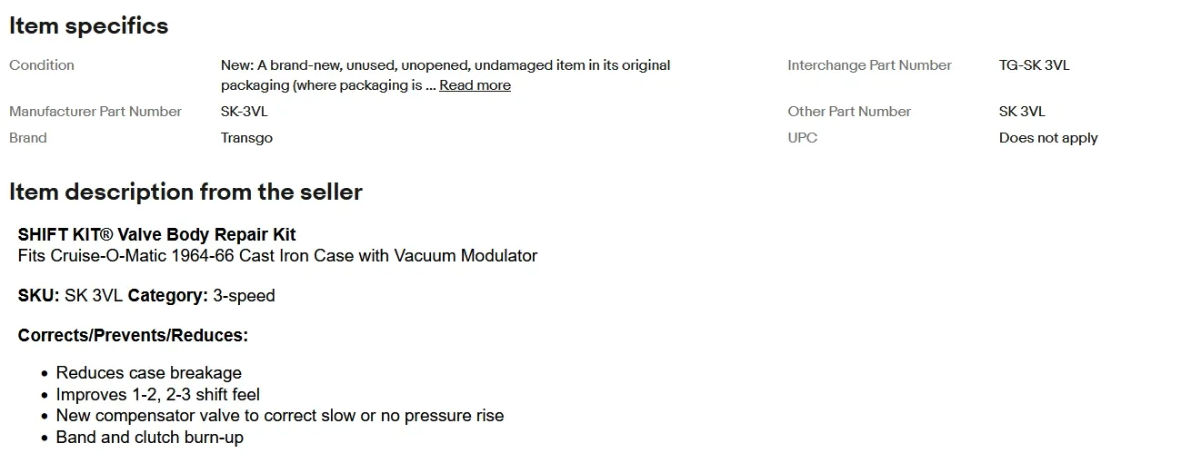Click the Reduces case breakage bullet
The width and height of the screenshot is (1181, 473).
tap(149, 373)
